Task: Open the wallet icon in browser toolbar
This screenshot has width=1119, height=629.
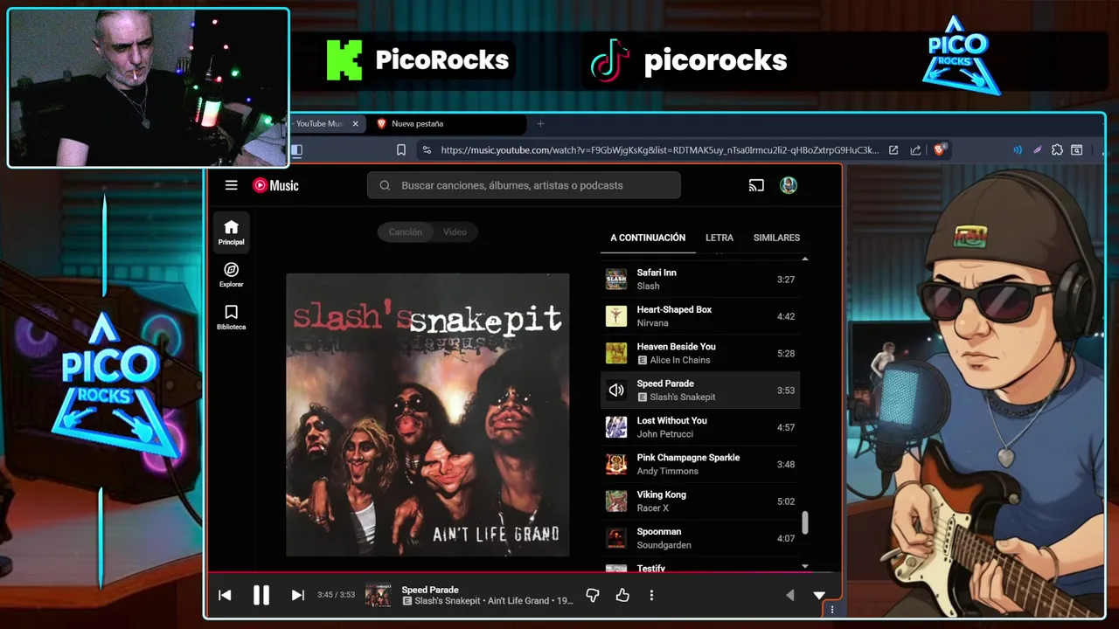Action: pos(1077,150)
